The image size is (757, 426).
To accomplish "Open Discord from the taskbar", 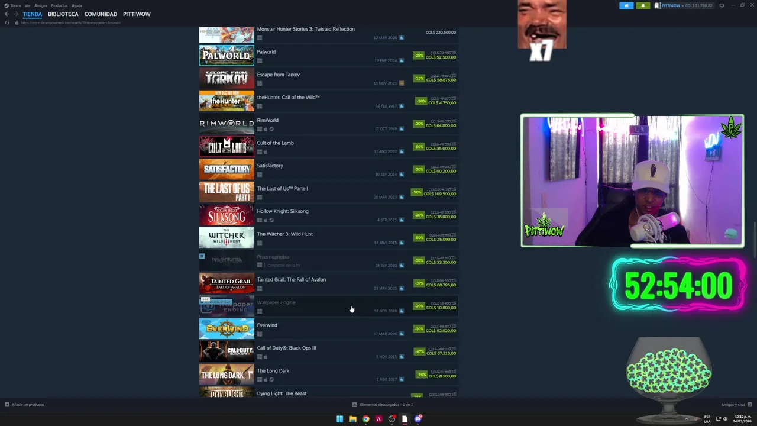I will [418, 419].
